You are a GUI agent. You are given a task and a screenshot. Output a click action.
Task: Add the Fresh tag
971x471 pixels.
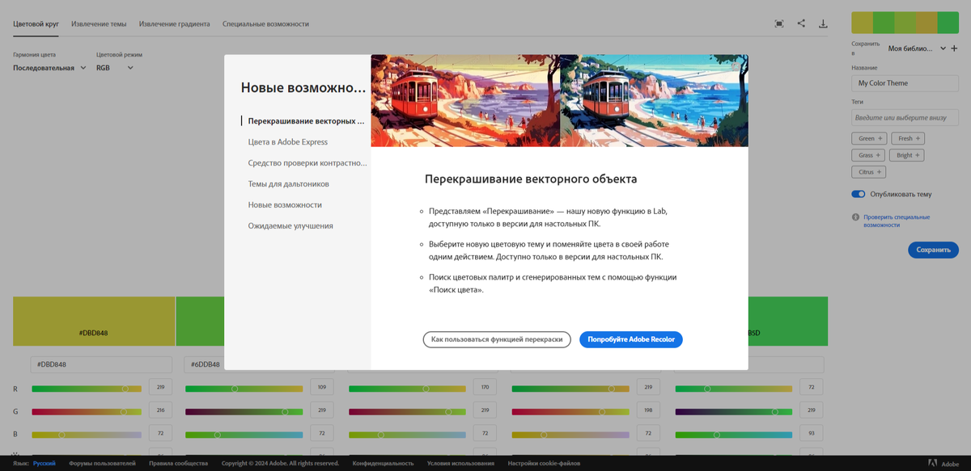(907, 138)
